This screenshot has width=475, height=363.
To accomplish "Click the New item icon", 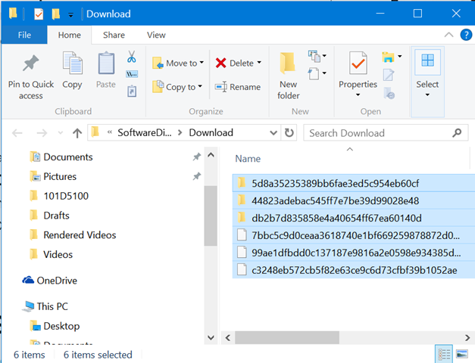I will (314, 56).
